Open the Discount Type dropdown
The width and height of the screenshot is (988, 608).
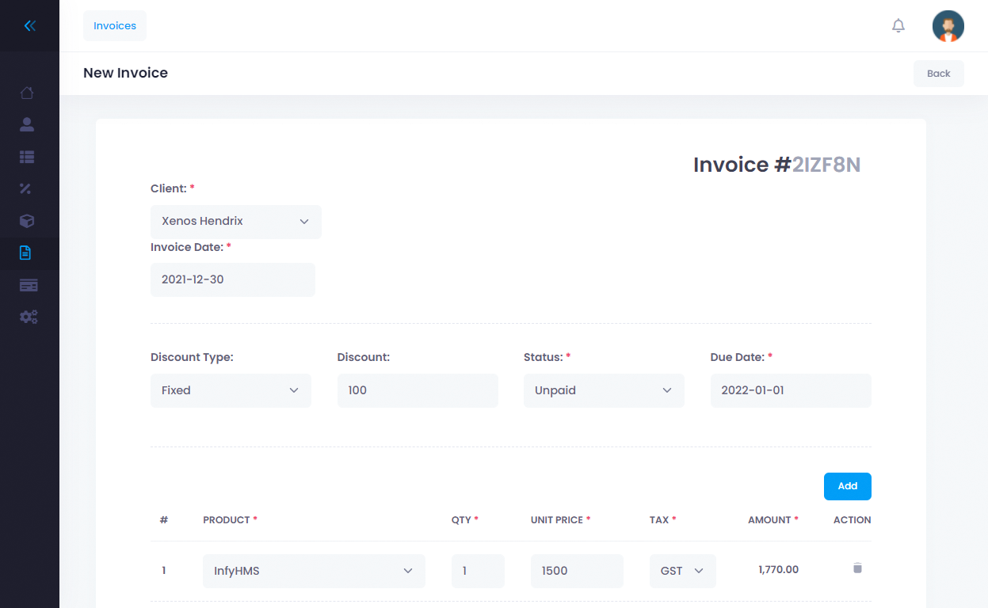coord(231,390)
